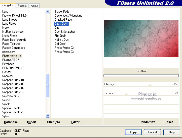Screen dimensions: 182x138
Task: Open the Database option
Action: click(11, 122)
